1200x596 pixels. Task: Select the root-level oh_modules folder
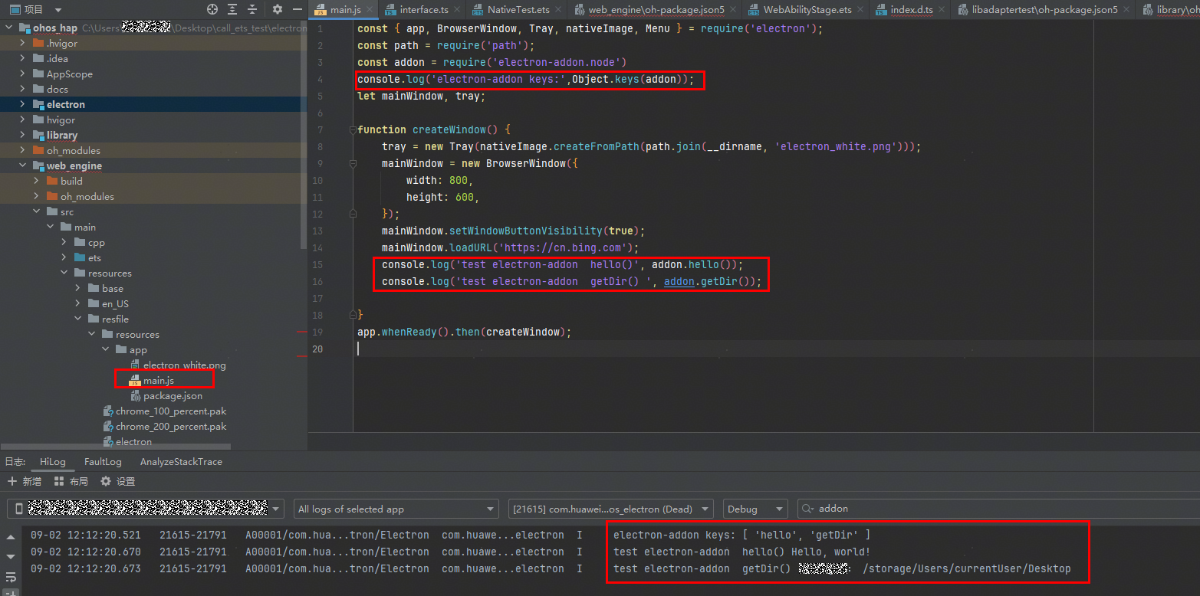coord(73,150)
